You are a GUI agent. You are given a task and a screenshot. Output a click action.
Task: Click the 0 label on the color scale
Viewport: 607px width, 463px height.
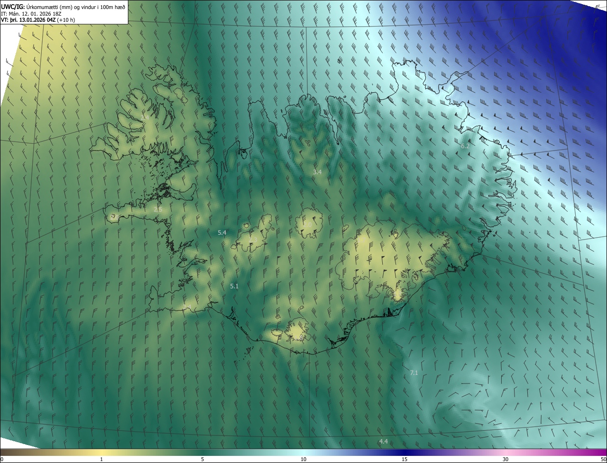(2, 460)
